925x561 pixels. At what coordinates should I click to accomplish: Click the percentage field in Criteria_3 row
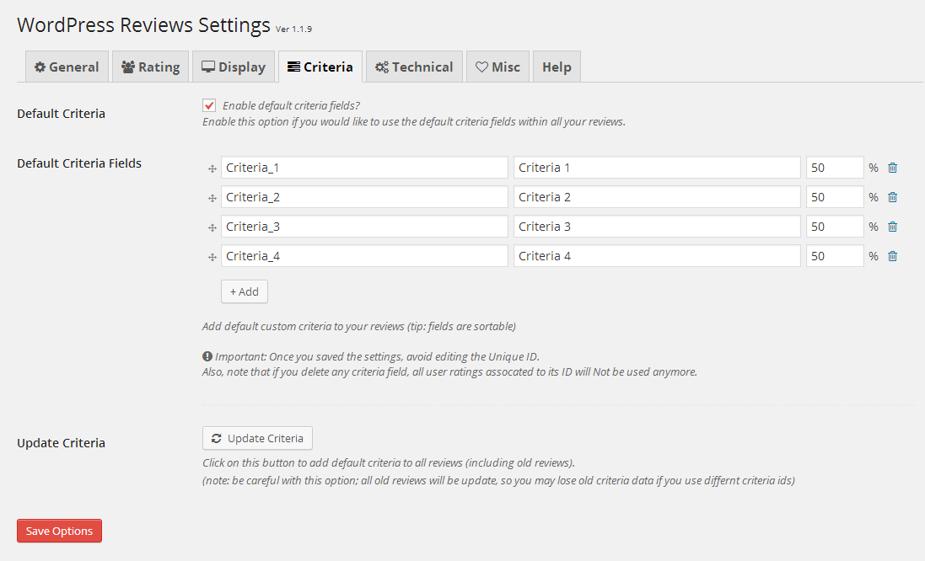point(835,227)
